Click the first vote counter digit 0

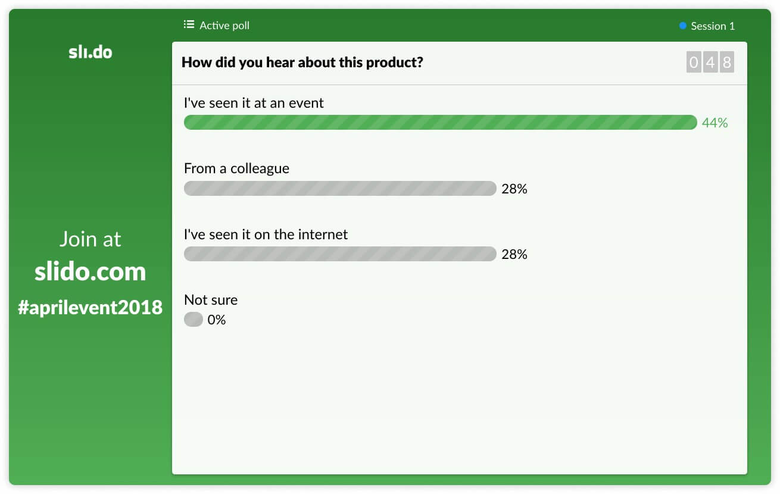tap(694, 62)
